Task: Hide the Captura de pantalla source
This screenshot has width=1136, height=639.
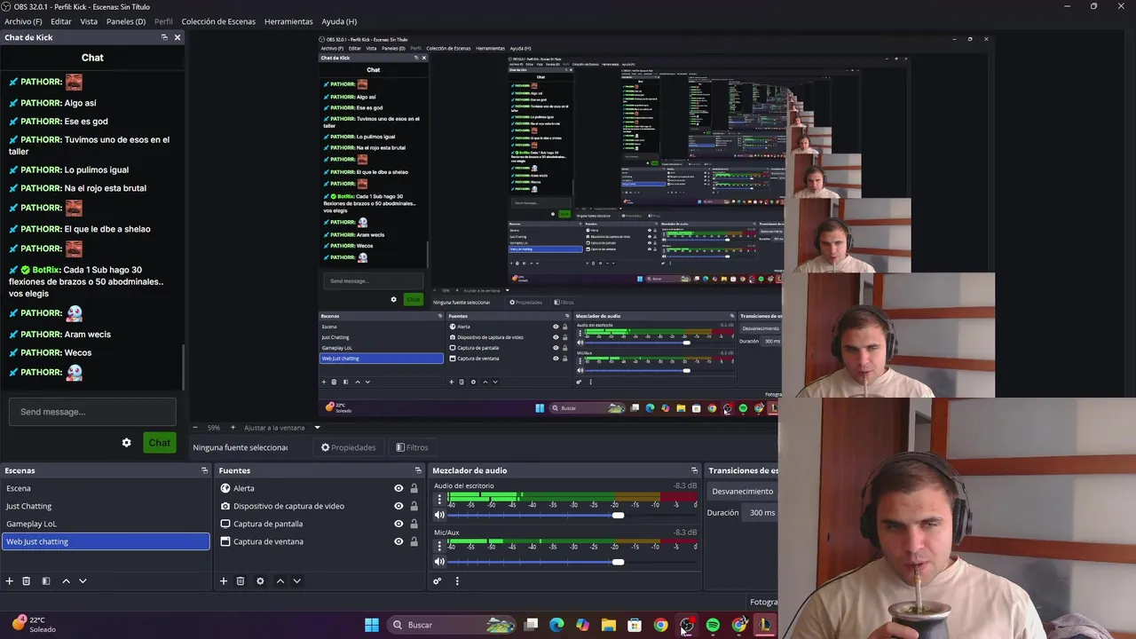Action: (398, 524)
